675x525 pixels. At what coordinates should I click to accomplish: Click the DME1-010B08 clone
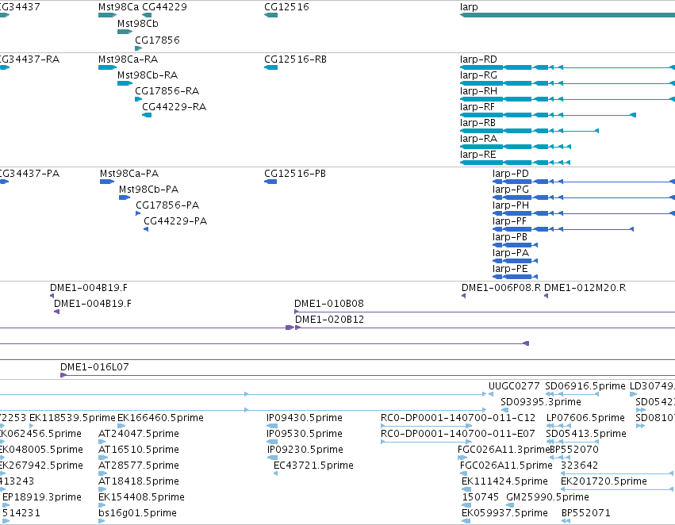pyautogui.click(x=485, y=312)
